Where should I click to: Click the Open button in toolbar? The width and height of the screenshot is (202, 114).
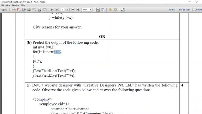(4, 10)
